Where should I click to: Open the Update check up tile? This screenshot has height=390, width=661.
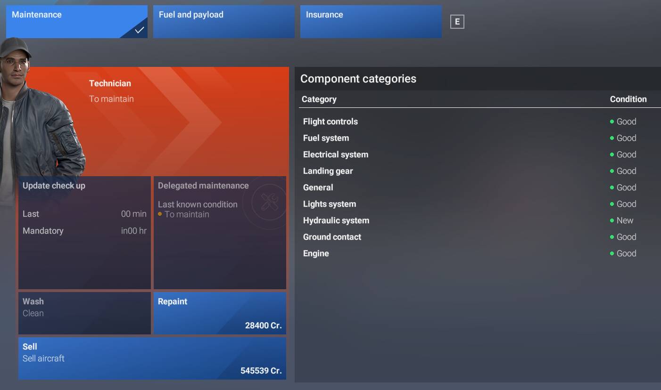pyautogui.click(x=84, y=233)
